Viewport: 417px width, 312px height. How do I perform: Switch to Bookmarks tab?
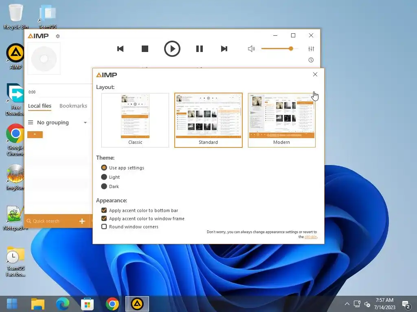click(73, 106)
